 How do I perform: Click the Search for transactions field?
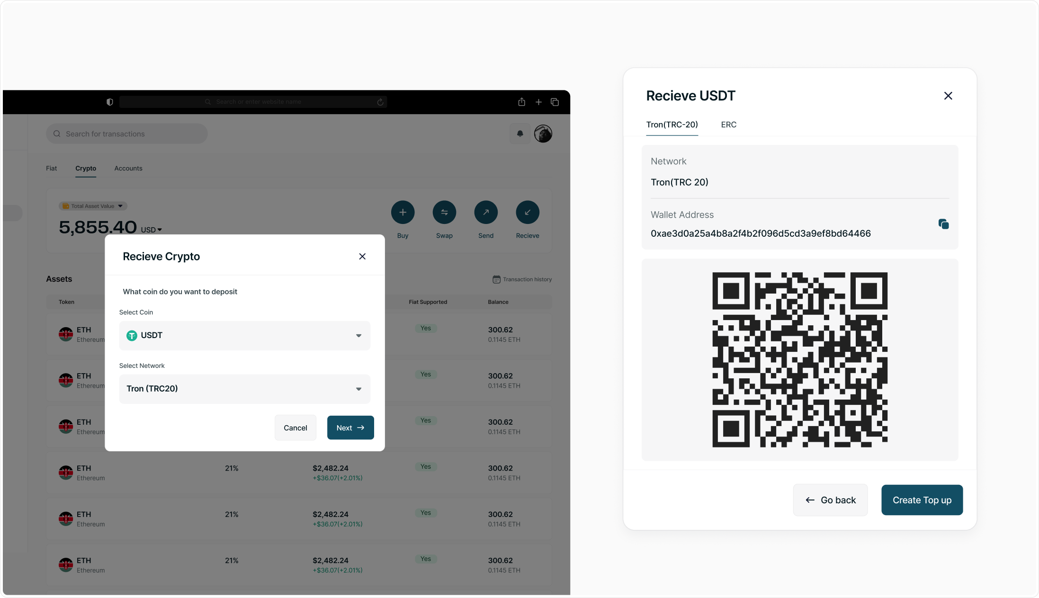tap(127, 134)
